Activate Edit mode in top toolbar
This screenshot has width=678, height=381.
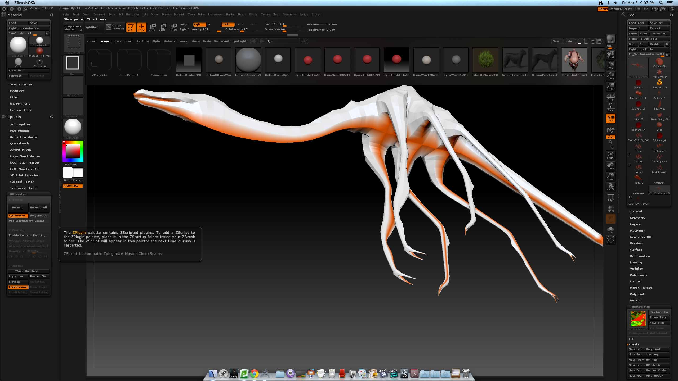[131, 27]
